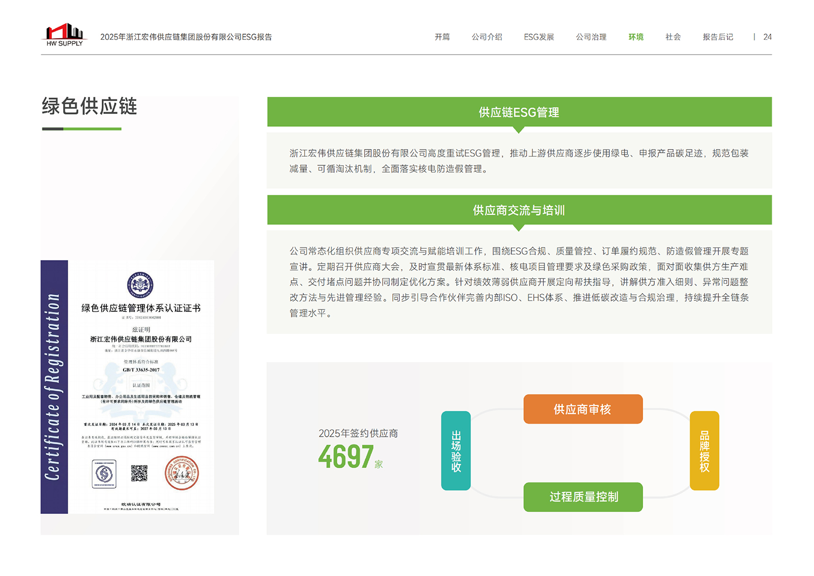The height and width of the screenshot is (576, 814).
Task: Go to the 报告后记 section
Action: pyautogui.click(x=718, y=37)
